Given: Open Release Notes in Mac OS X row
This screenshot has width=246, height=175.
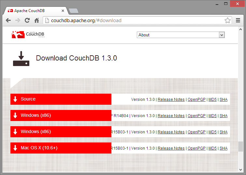Looking at the screenshot, I should 171,148.
